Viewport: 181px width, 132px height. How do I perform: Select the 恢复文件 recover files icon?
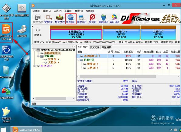tap(60, 19)
